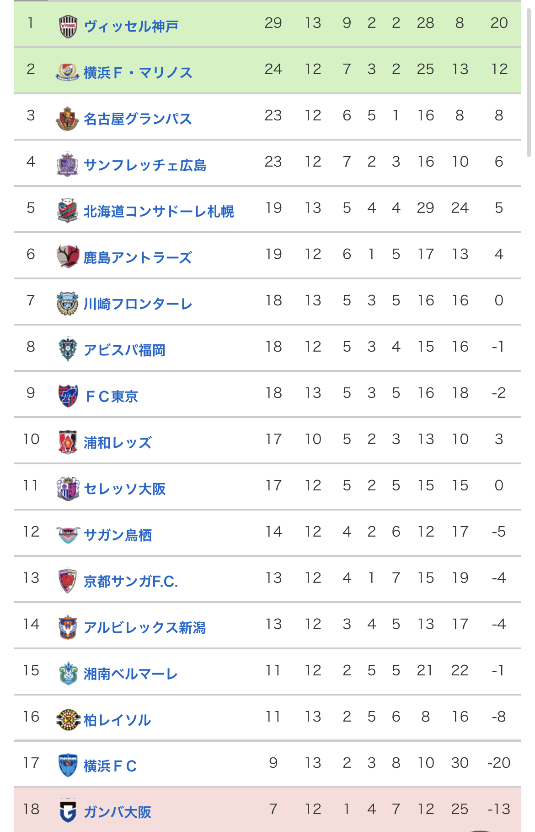Click the Kashiwa Reysol sun logo

tap(68, 720)
